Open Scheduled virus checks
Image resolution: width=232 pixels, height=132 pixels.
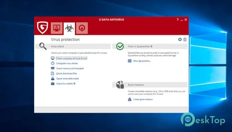pos(67,63)
